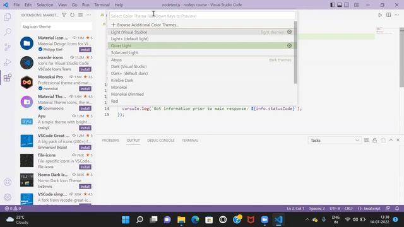Install Monokai Pro extension
The height and width of the screenshot is (227, 404).
[x=85, y=89]
